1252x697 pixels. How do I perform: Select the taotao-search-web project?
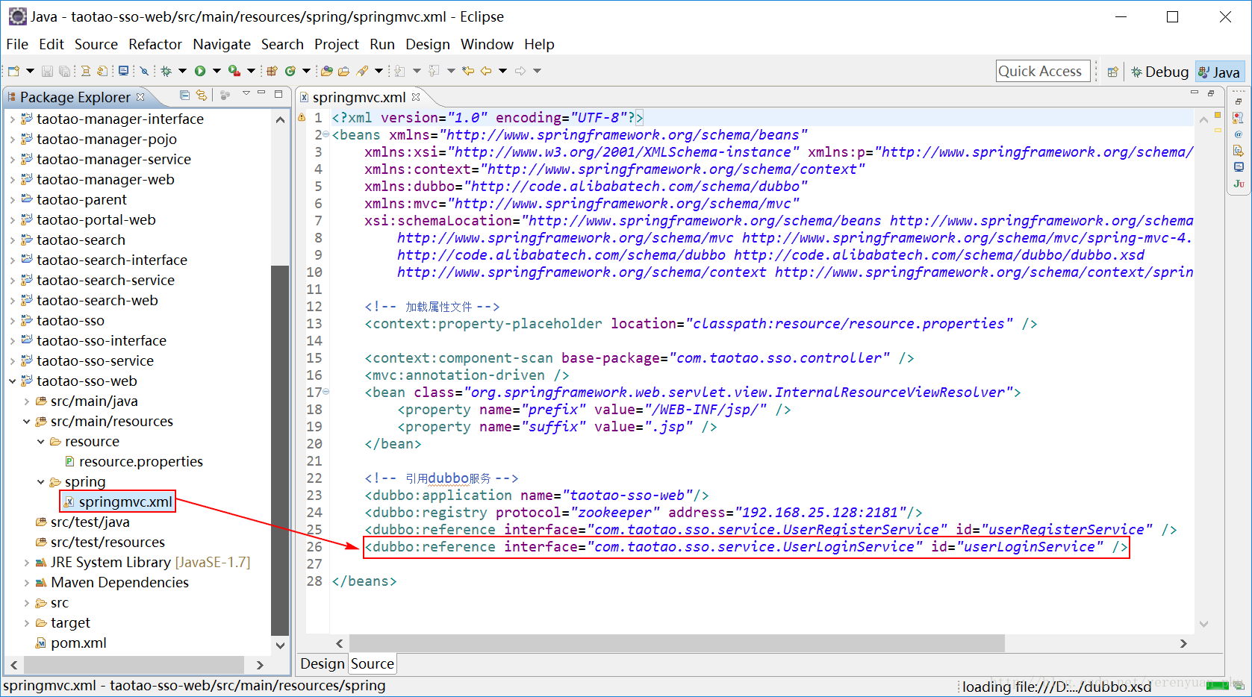click(x=89, y=300)
